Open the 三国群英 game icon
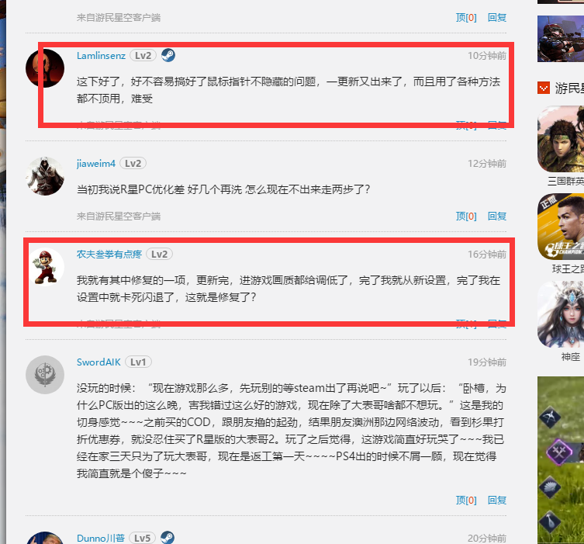This screenshot has width=584, height=544. click(x=561, y=139)
